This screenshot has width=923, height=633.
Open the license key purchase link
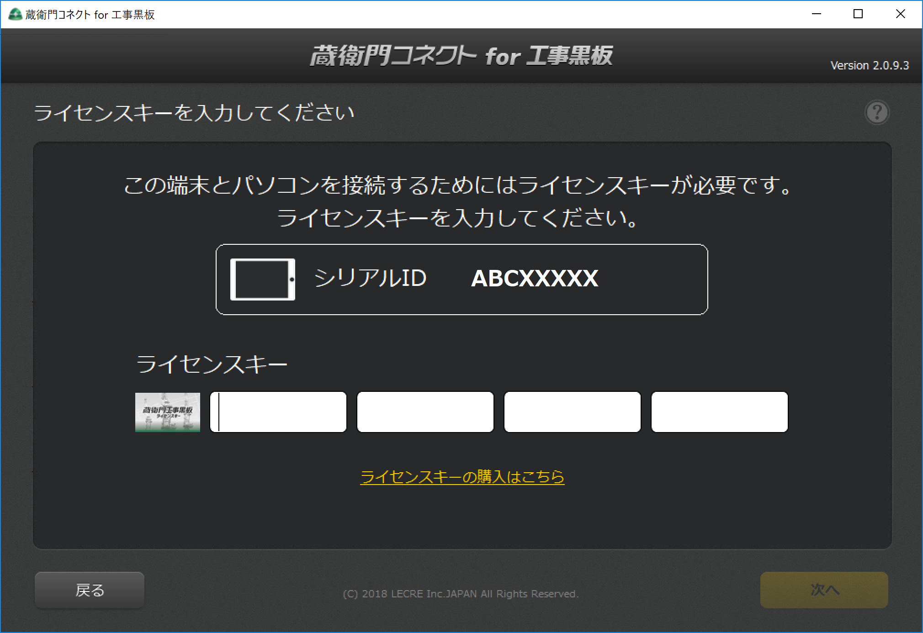point(462,477)
